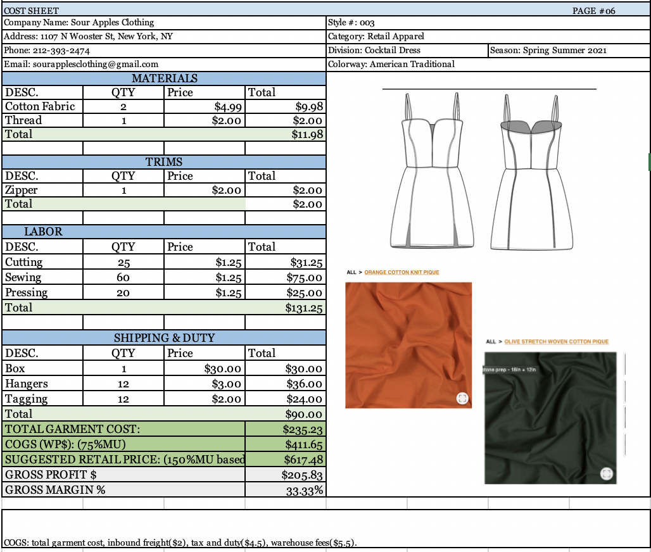Select the Hangers description cell
Screen dimensions: 651x552
tap(43, 384)
